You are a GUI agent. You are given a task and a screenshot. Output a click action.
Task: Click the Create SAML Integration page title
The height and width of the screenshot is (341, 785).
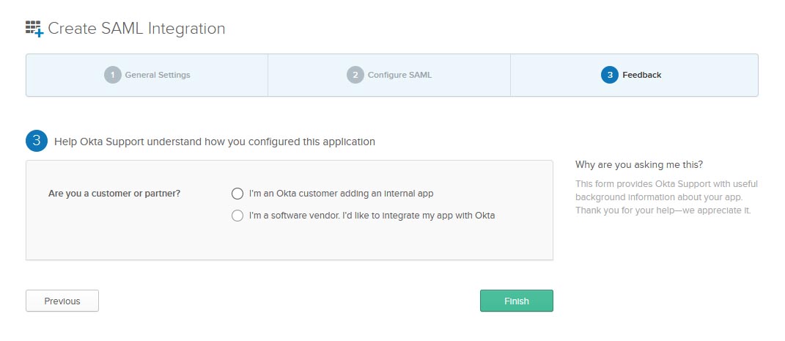coord(136,29)
